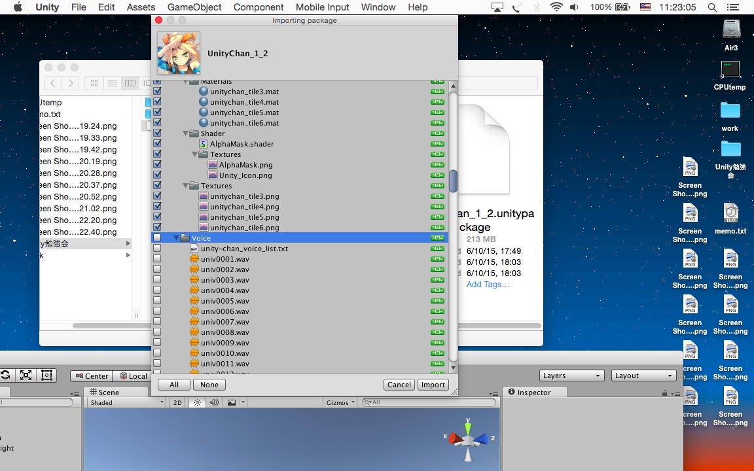The image size is (754, 471).
Task: Check the unity-chan_voice_list.txt checkbox
Action: pos(157,249)
